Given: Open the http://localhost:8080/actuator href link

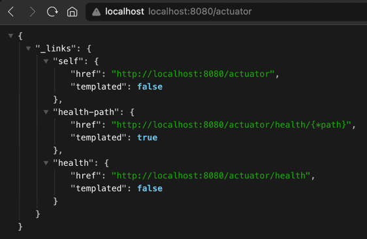Looking at the screenshot, I should pyautogui.click(x=193, y=74).
